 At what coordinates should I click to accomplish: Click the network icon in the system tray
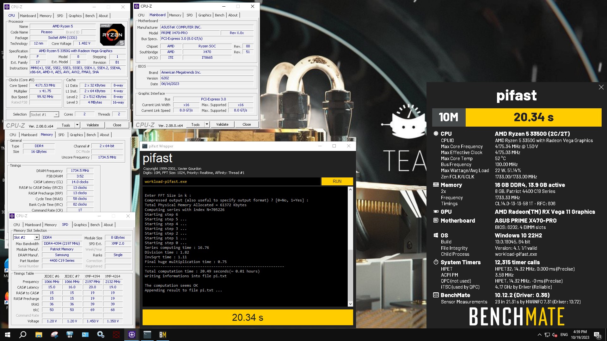click(x=547, y=335)
